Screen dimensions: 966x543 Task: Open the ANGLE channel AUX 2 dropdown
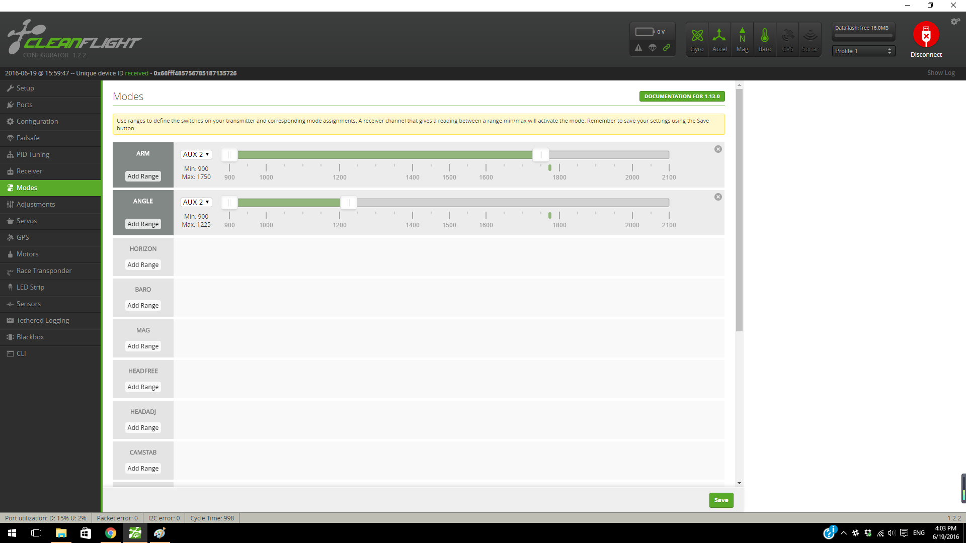pyautogui.click(x=196, y=202)
